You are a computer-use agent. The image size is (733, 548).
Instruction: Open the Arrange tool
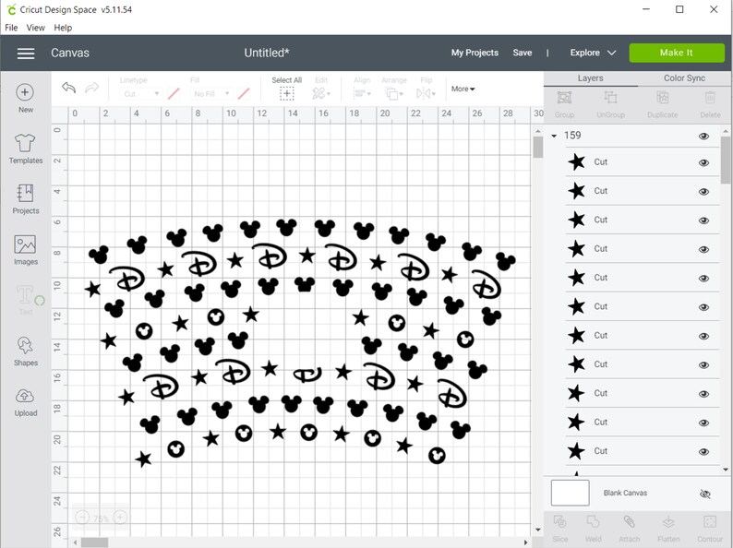(394, 93)
